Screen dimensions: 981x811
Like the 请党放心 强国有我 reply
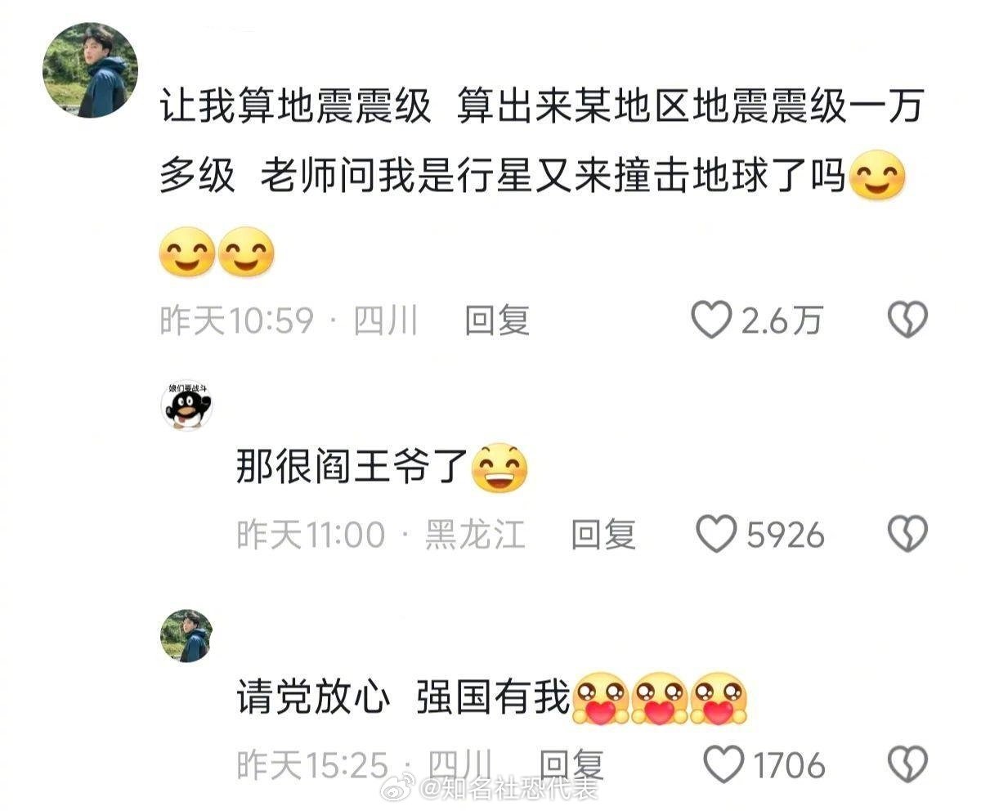723,766
